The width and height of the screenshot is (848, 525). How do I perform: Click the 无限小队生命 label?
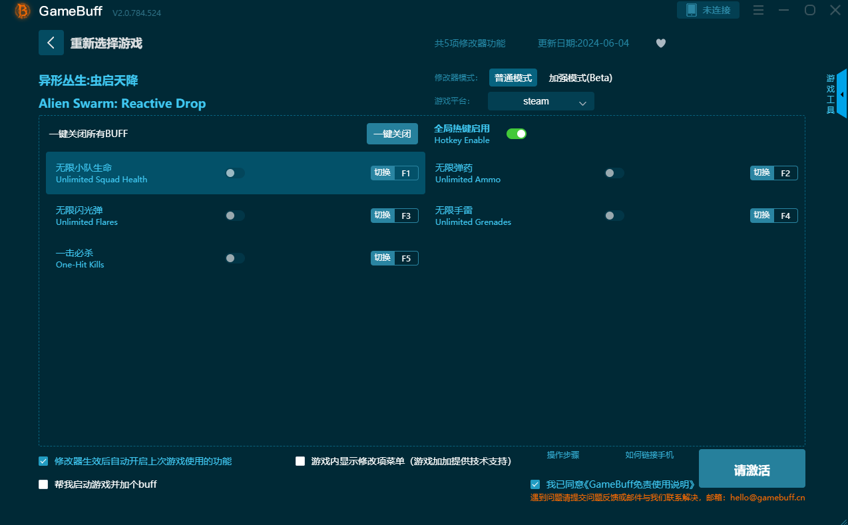84,168
